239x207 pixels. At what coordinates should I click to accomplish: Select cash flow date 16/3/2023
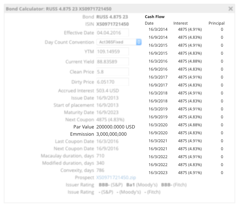point(158,173)
